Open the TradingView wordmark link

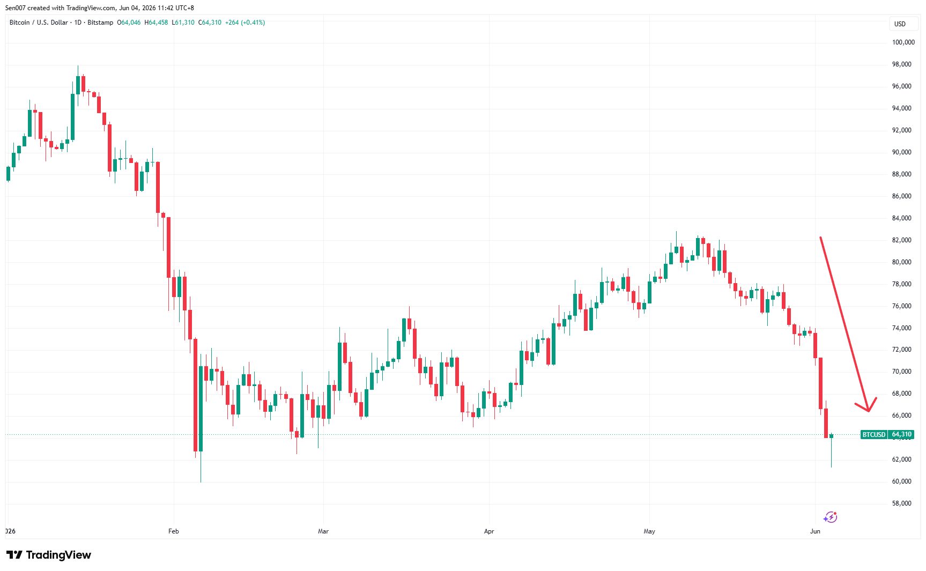[58, 555]
